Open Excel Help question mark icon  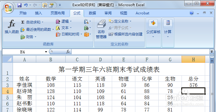pyautogui.click(x=192, y=13)
